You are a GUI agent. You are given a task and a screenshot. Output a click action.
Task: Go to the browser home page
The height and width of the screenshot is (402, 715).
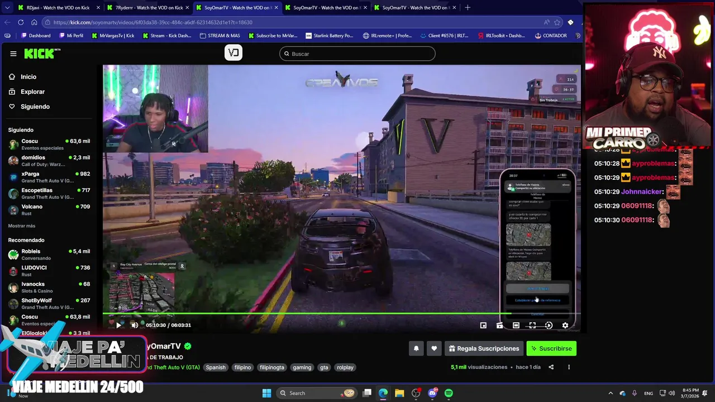(34, 22)
